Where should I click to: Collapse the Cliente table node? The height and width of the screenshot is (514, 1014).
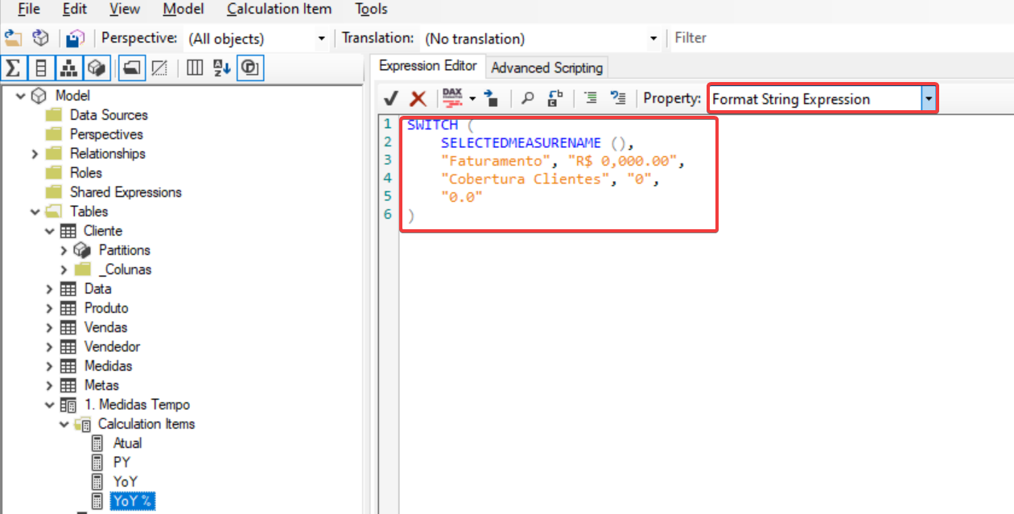click(50, 230)
